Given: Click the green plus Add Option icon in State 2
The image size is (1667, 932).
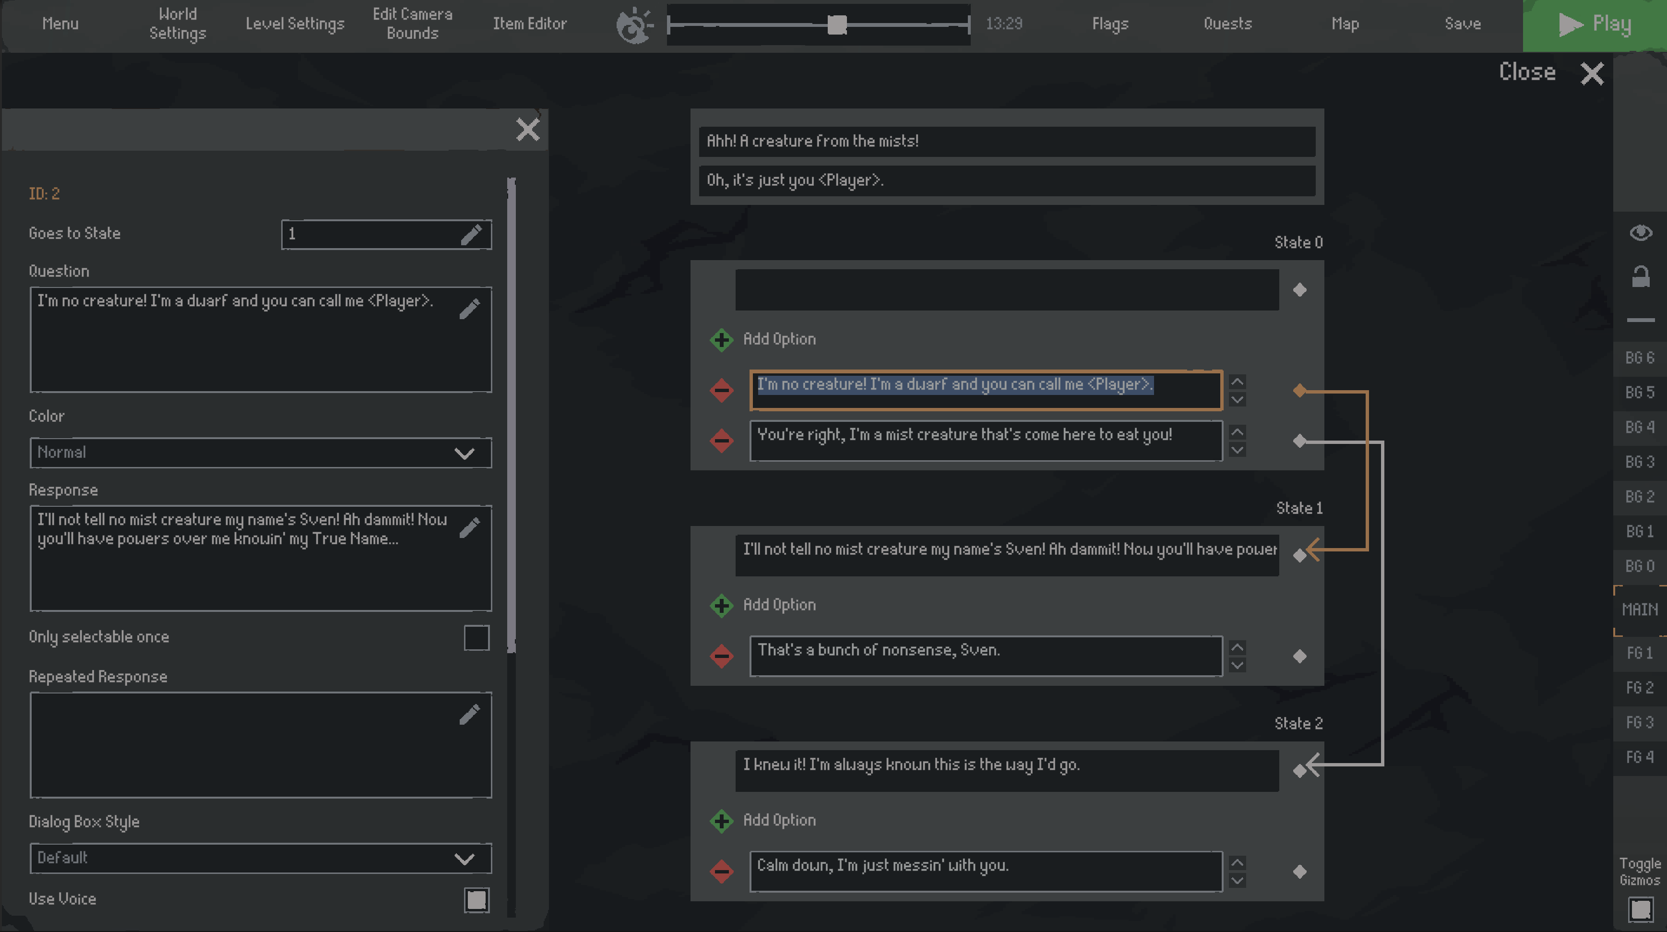Looking at the screenshot, I should pos(721,821).
